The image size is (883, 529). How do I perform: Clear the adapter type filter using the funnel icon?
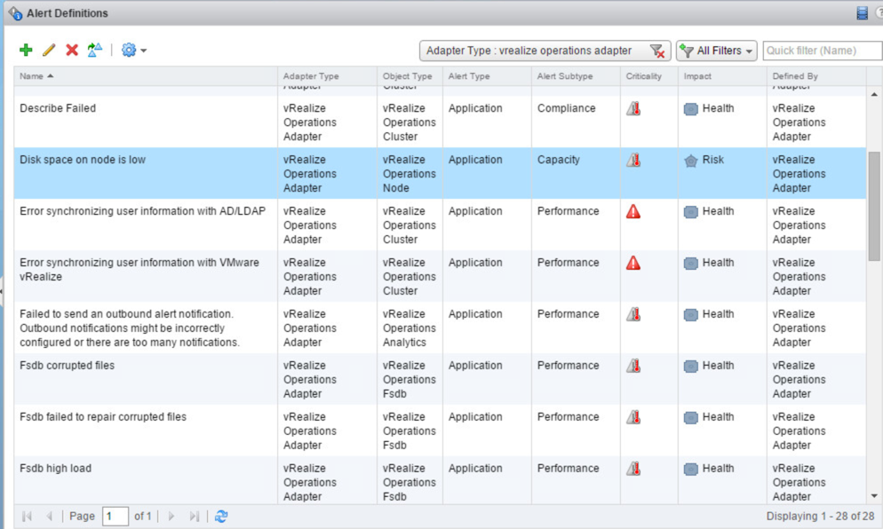[x=658, y=51]
